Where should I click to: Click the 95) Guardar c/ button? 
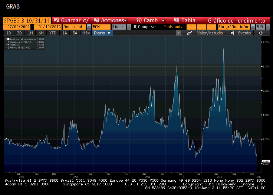coord(71,20)
